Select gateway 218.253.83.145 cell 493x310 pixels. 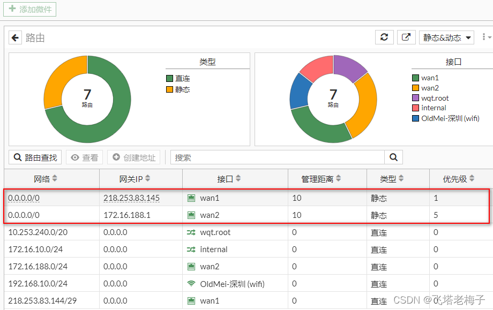pos(131,198)
